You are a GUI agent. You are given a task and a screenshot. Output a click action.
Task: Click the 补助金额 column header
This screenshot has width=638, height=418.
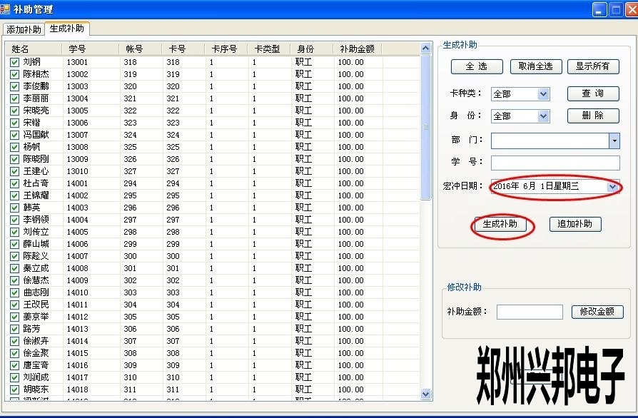coord(358,49)
